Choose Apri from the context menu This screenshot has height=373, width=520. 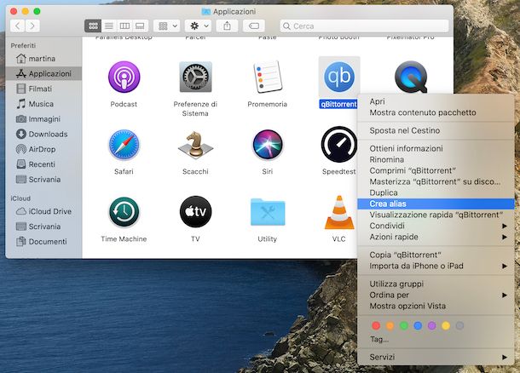pyautogui.click(x=436, y=101)
